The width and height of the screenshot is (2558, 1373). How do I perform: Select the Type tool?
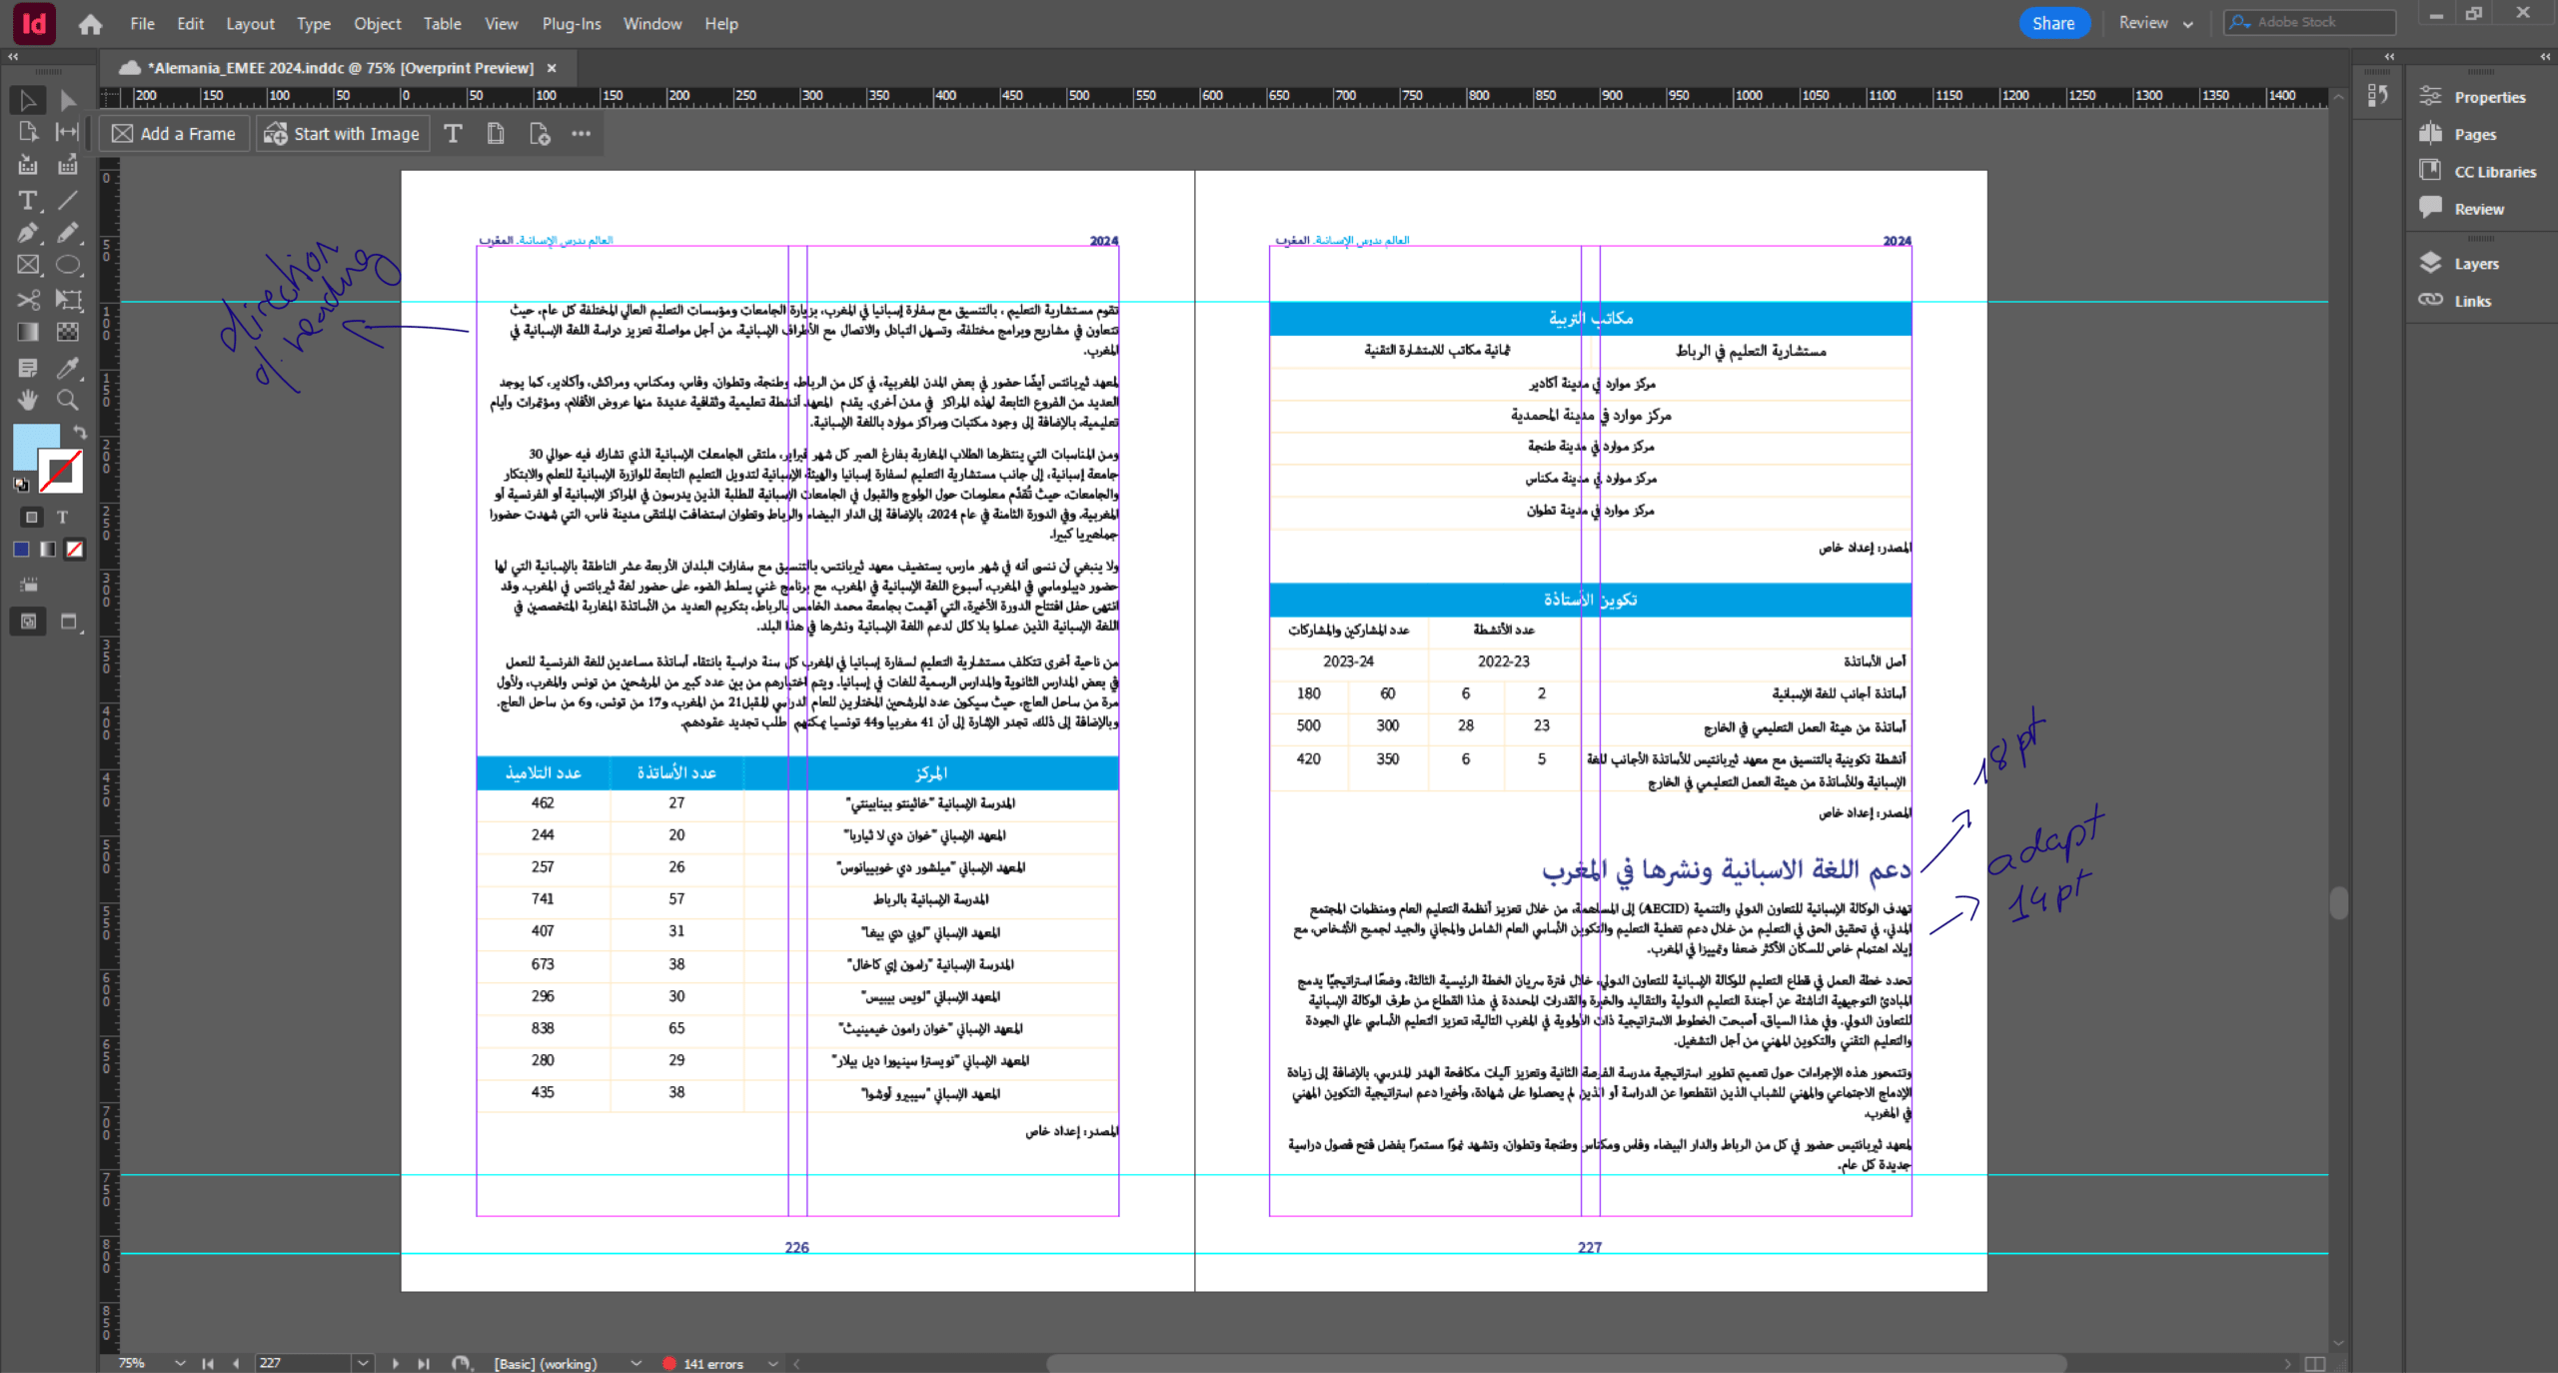click(28, 201)
